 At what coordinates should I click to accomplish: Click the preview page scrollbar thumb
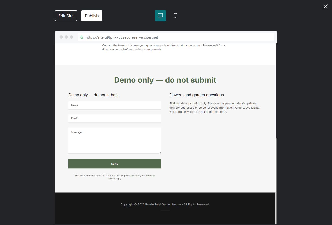pyautogui.click(x=276, y=181)
